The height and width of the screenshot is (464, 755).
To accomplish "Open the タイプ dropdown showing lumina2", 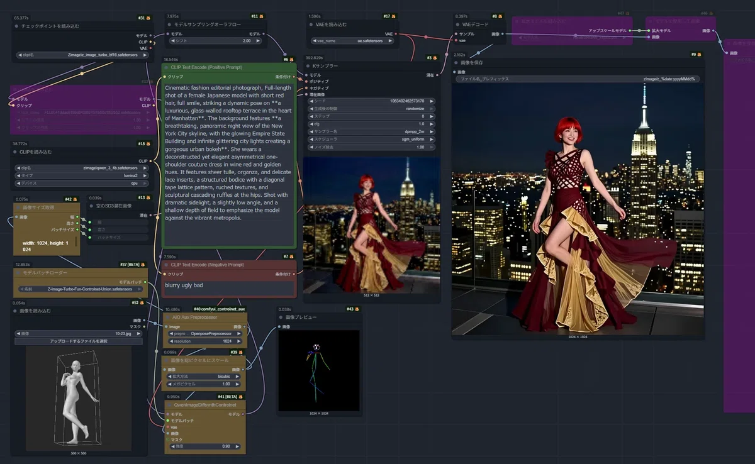I will (x=82, y=175).
